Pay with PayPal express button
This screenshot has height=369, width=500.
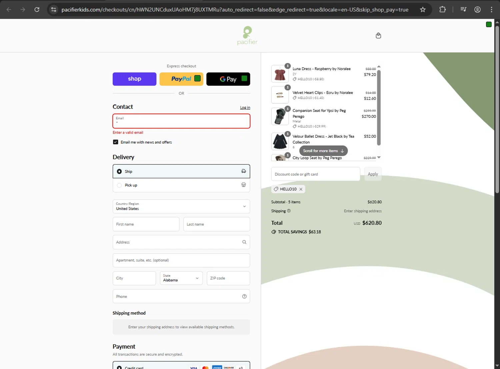point(181,79)
